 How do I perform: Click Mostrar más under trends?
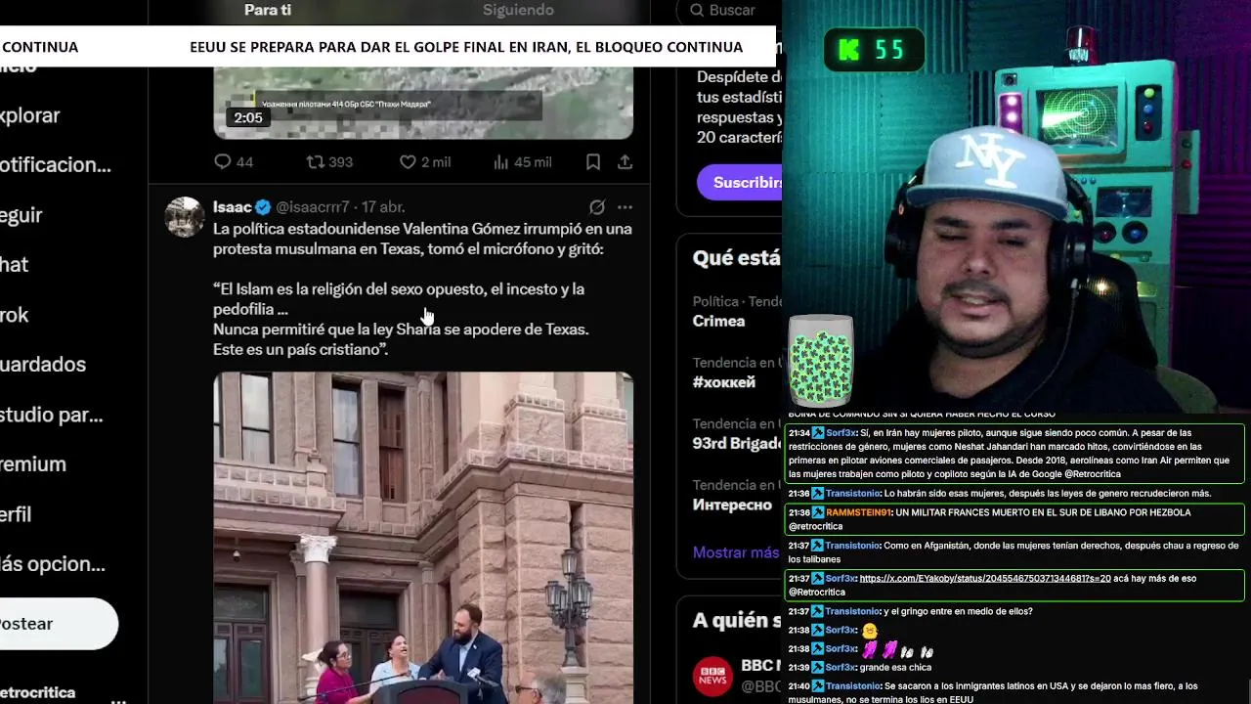[736, 552]
